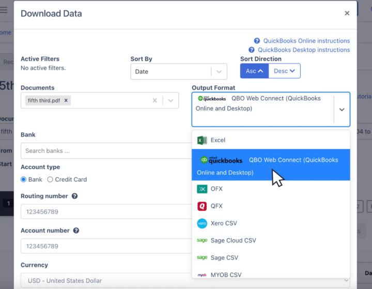Show Account number help tooltip
372x289 pixels.
click(76, 231)
